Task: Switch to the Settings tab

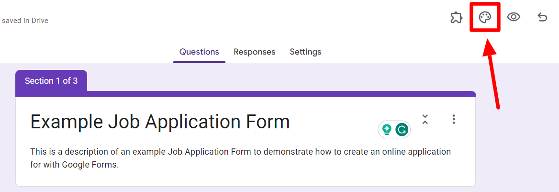Action: pyautogui.click(x=305, y=52)
